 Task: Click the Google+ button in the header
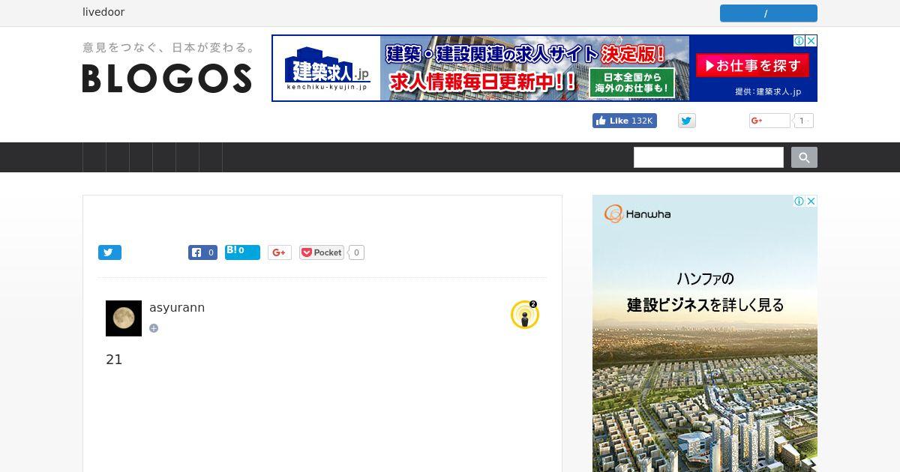pos(769,121)
